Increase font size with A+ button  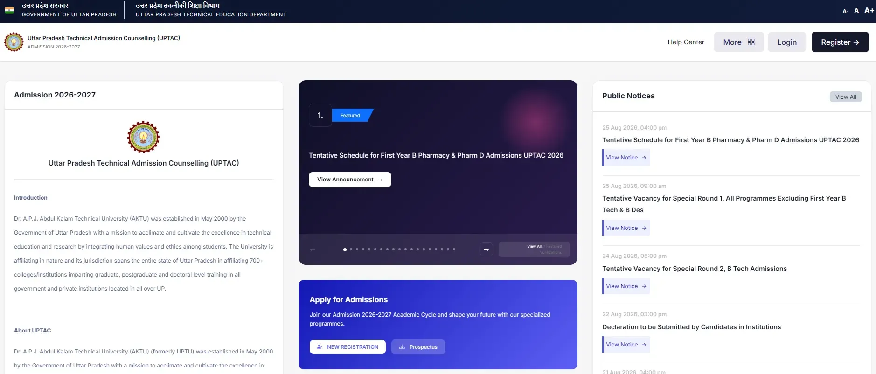pyautogui.click(x=869, y=10)
